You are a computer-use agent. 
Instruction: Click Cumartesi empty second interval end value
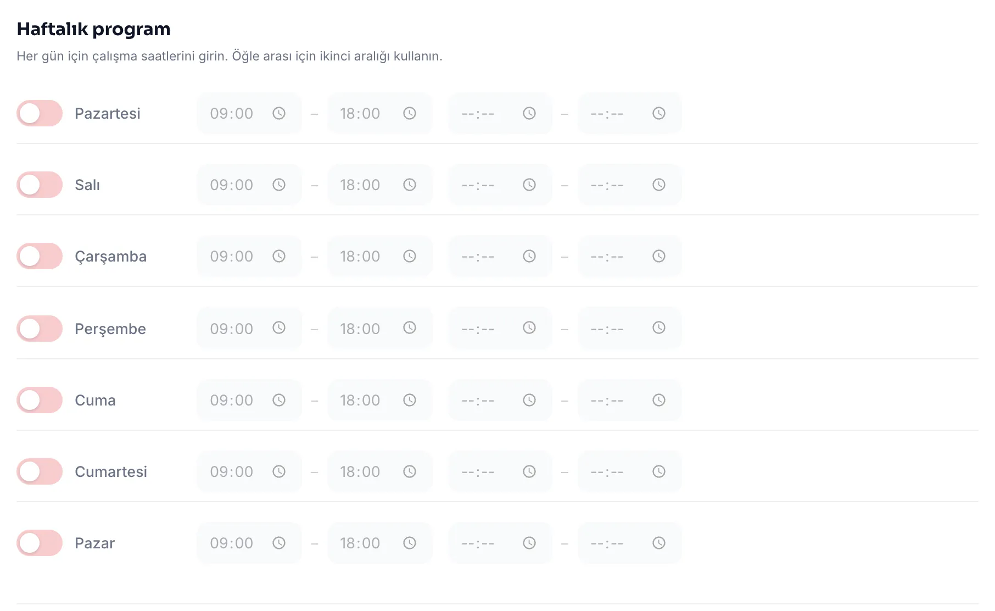(607, 472)
